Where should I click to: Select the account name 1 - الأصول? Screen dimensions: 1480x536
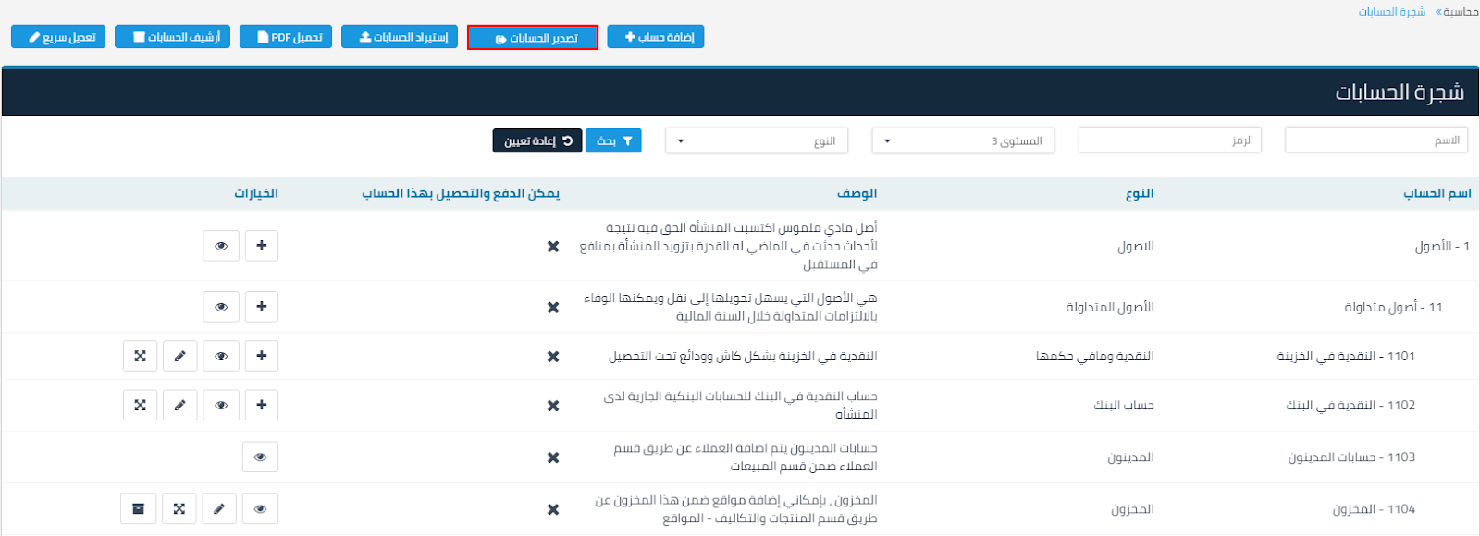click(x=1442, y=247)
